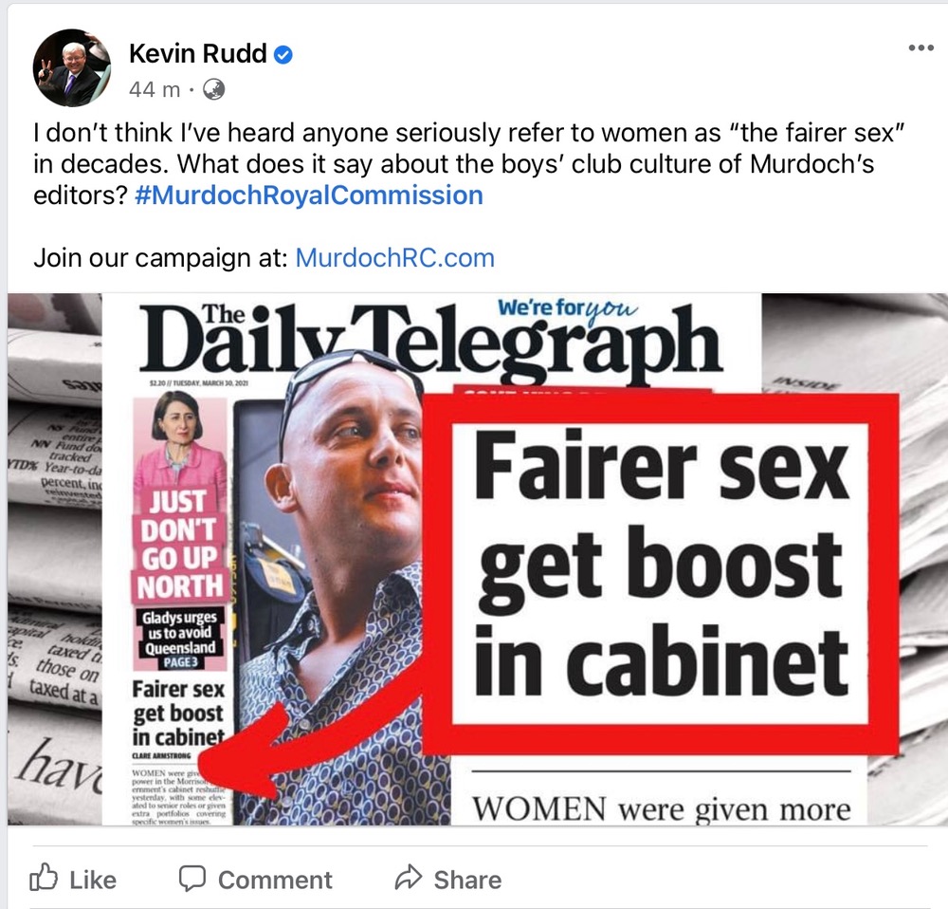Click the Like button label
948x909 pixels.
pos(93,880)
